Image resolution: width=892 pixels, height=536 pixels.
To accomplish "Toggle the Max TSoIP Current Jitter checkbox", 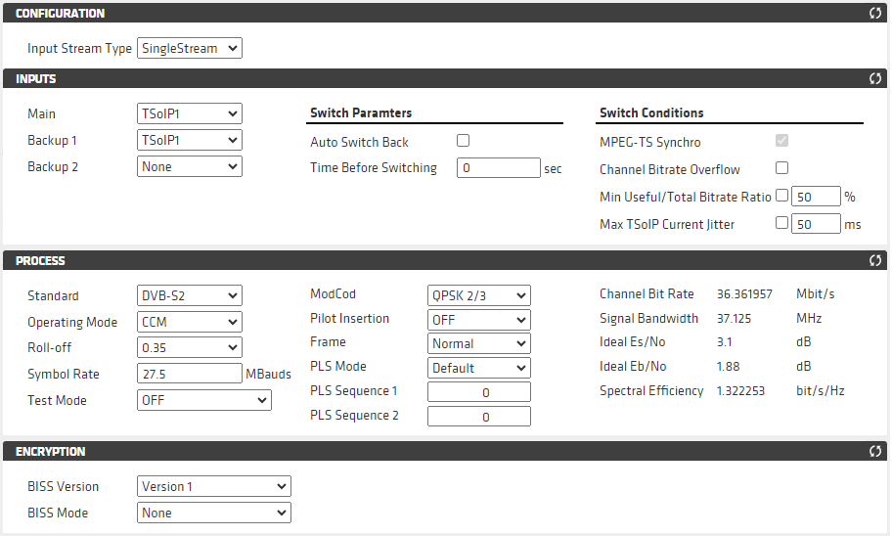I will (x=781, y=223).
